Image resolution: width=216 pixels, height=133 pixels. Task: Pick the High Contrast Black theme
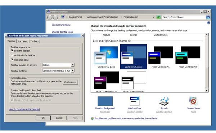click(x=106, y=82)
